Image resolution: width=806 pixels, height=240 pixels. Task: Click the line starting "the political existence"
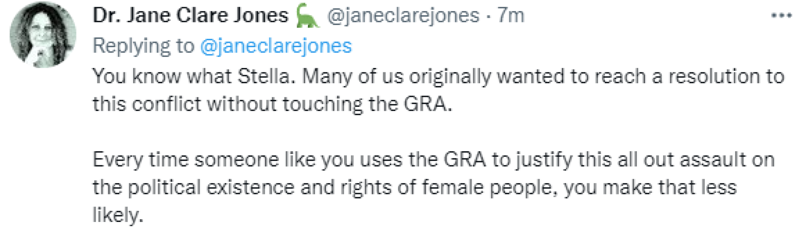tap(414, 187)
